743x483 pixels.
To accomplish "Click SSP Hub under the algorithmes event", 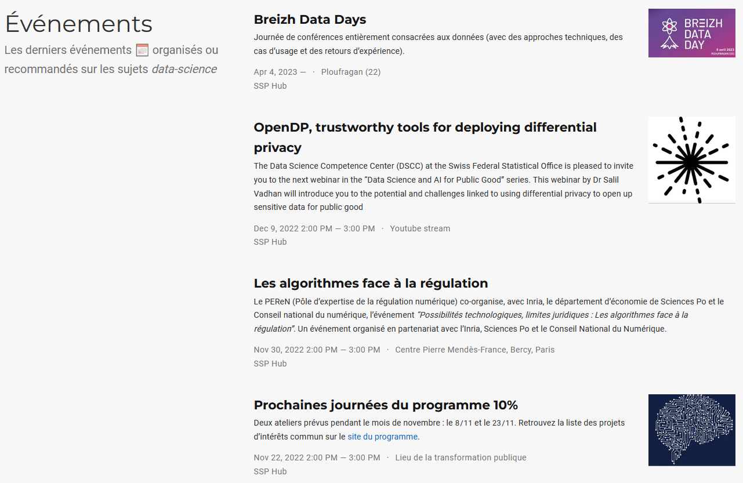I will [270, 364].
